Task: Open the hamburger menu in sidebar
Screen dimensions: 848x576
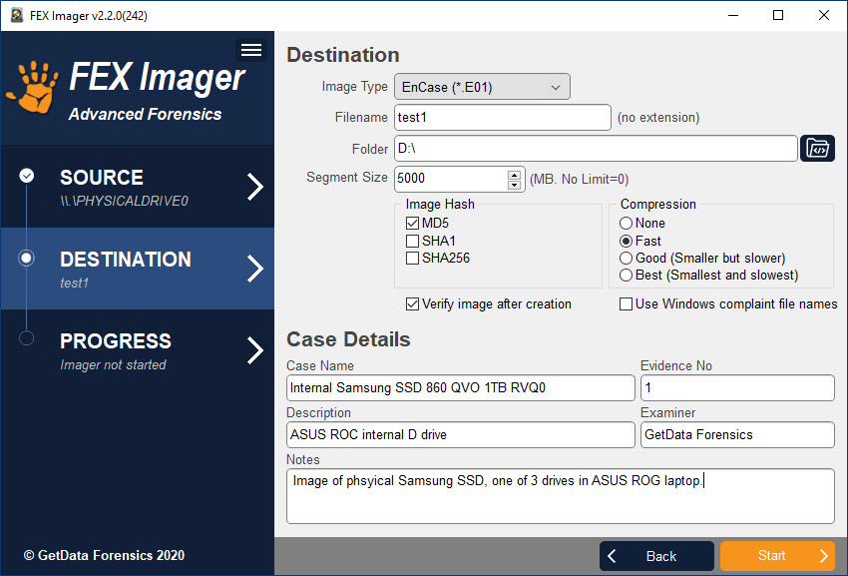Action: 251,50
